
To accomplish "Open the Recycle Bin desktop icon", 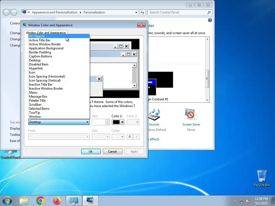I will coord(262,178).
